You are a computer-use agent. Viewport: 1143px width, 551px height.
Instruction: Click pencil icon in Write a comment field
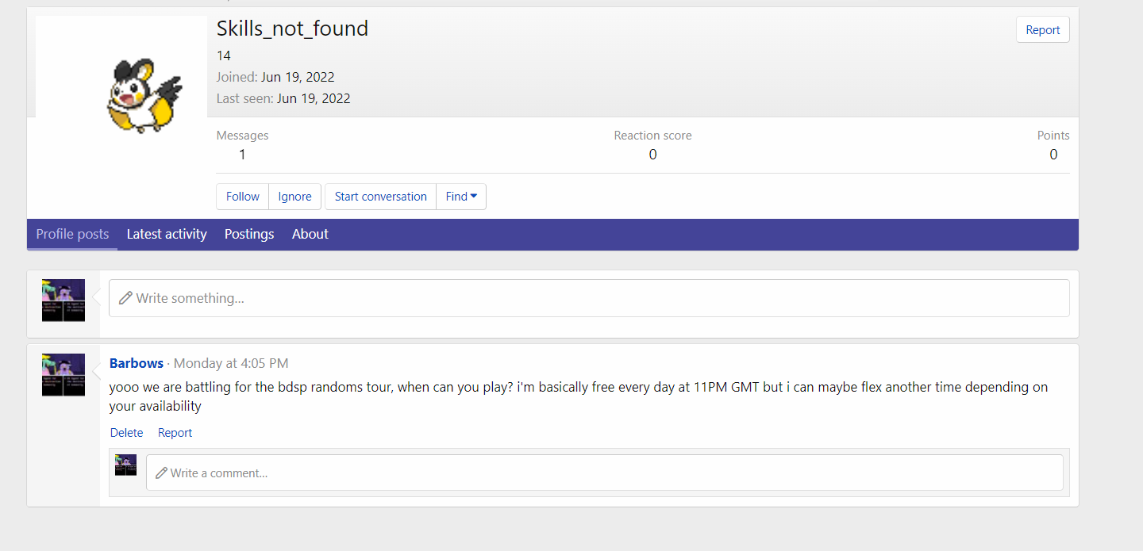click(161, 473)
